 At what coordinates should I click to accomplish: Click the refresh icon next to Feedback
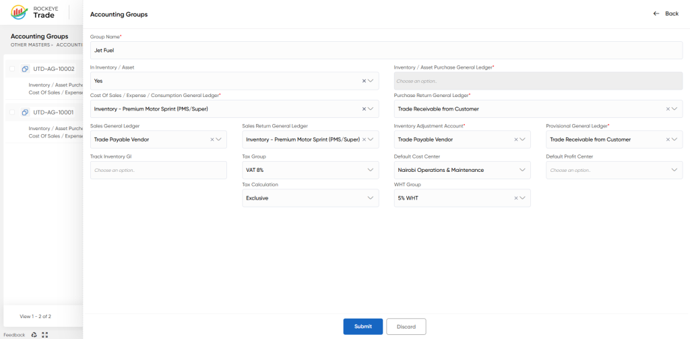[34, 335]
